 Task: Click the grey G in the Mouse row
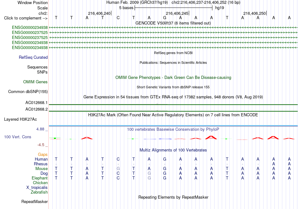[x=118, y=169]
